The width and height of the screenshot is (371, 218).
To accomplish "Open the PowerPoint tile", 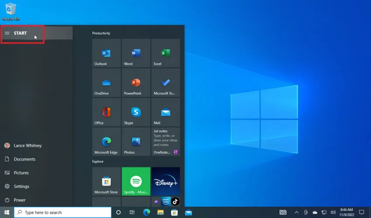I will click(x=136, y=83).
